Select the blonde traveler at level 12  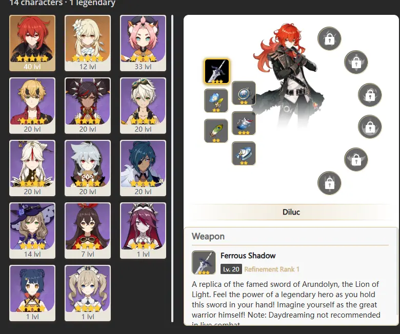(88, 43)
